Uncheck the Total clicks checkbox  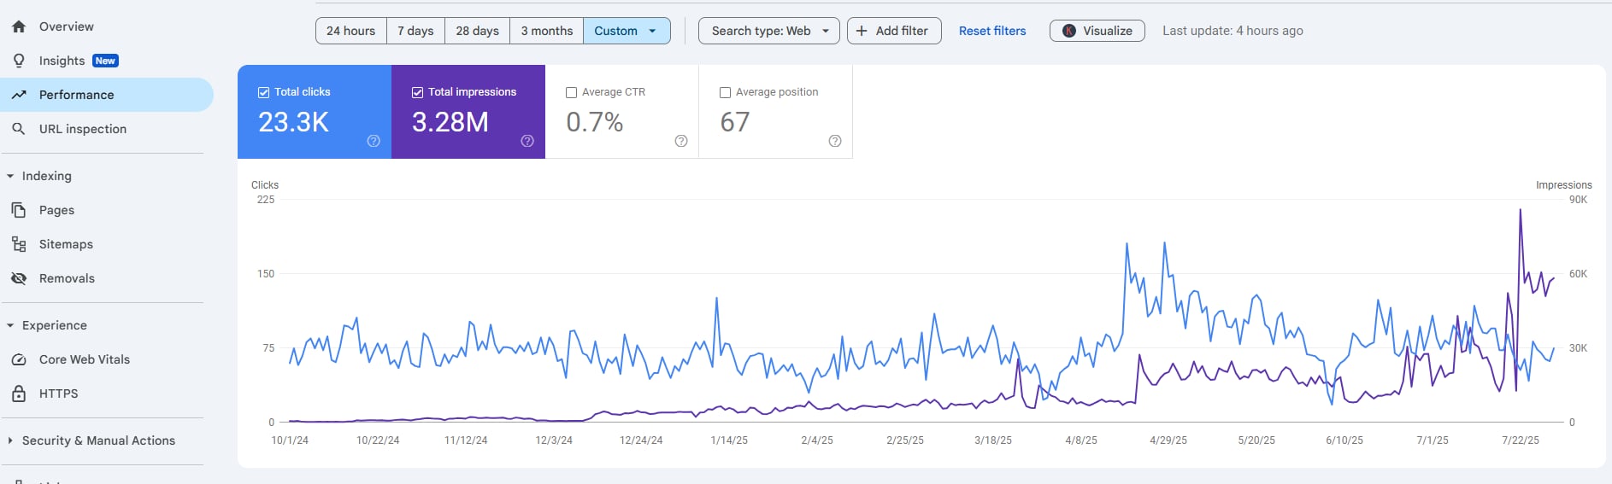[263, 92]
